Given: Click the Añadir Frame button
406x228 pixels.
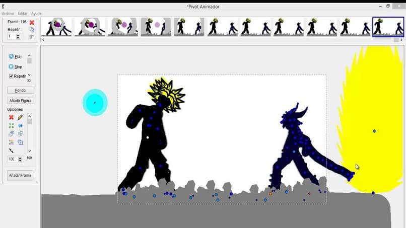Looking at the screenshot, I should point(20,175).
